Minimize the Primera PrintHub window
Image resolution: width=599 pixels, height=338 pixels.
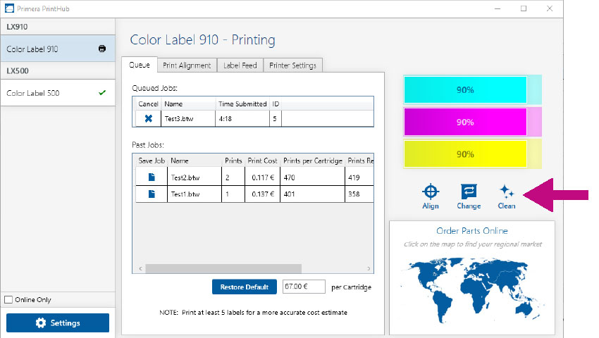pyautogui.click(x=498, y=8)
